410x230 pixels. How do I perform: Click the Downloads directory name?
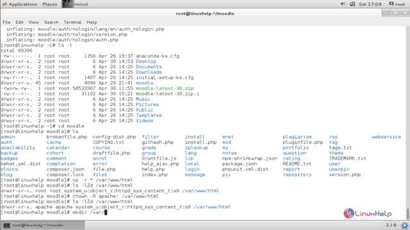[x=149, y=72]
